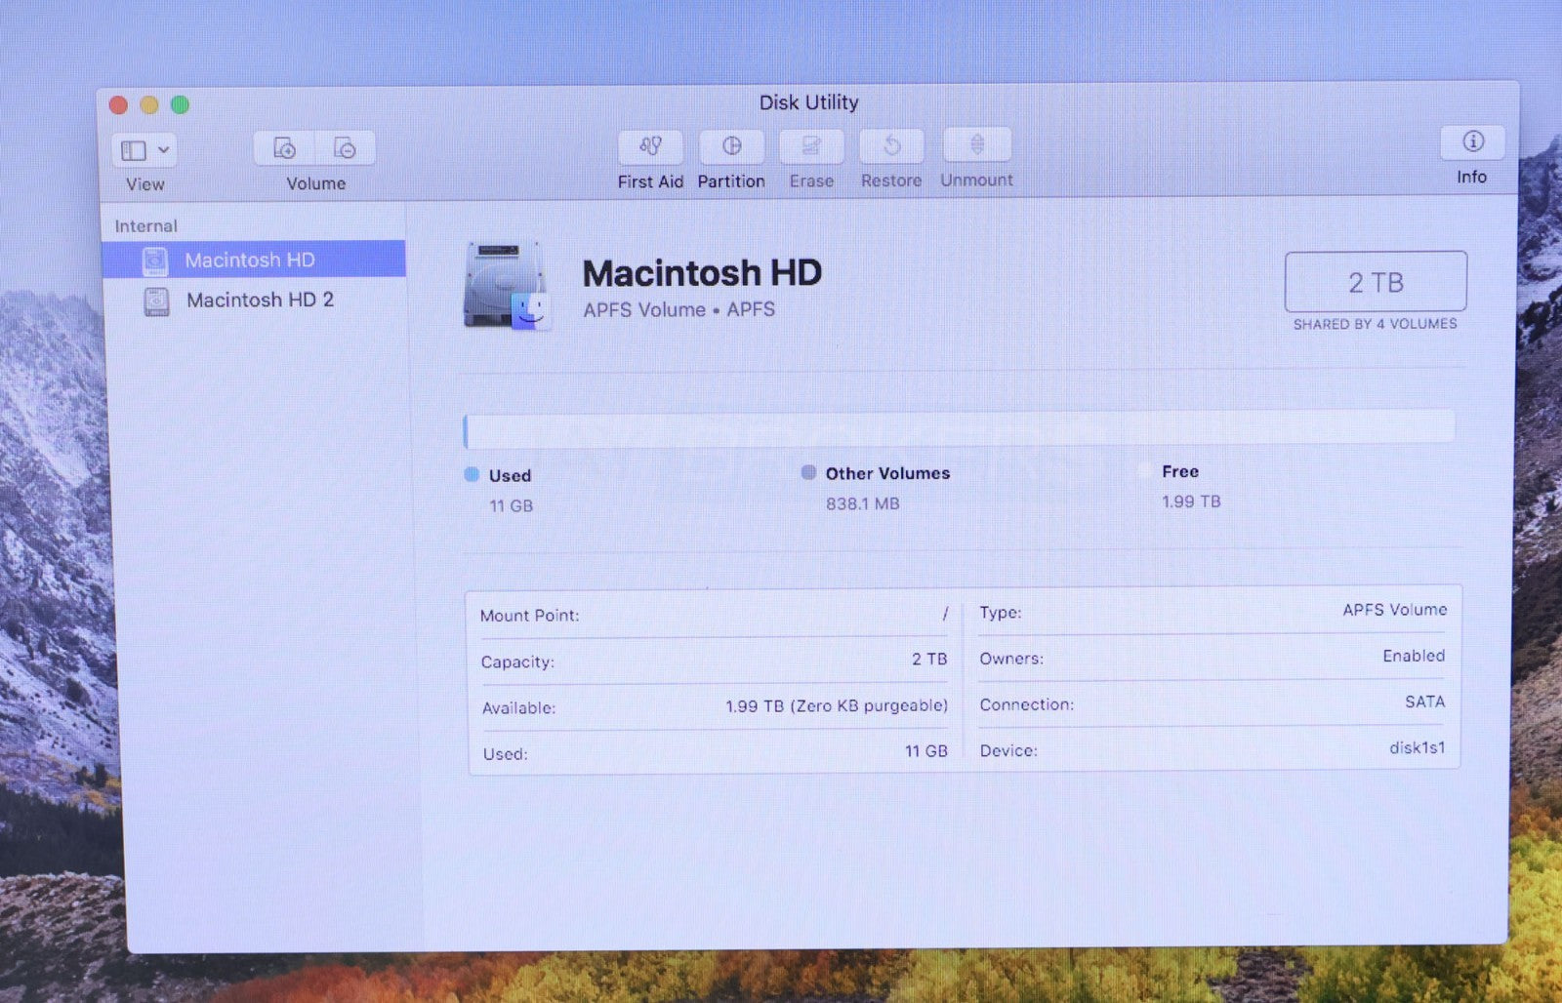Screen dimensions: 1562x1003
Task: Click the Macintosh HD drive icon
Action: point(506,286)
